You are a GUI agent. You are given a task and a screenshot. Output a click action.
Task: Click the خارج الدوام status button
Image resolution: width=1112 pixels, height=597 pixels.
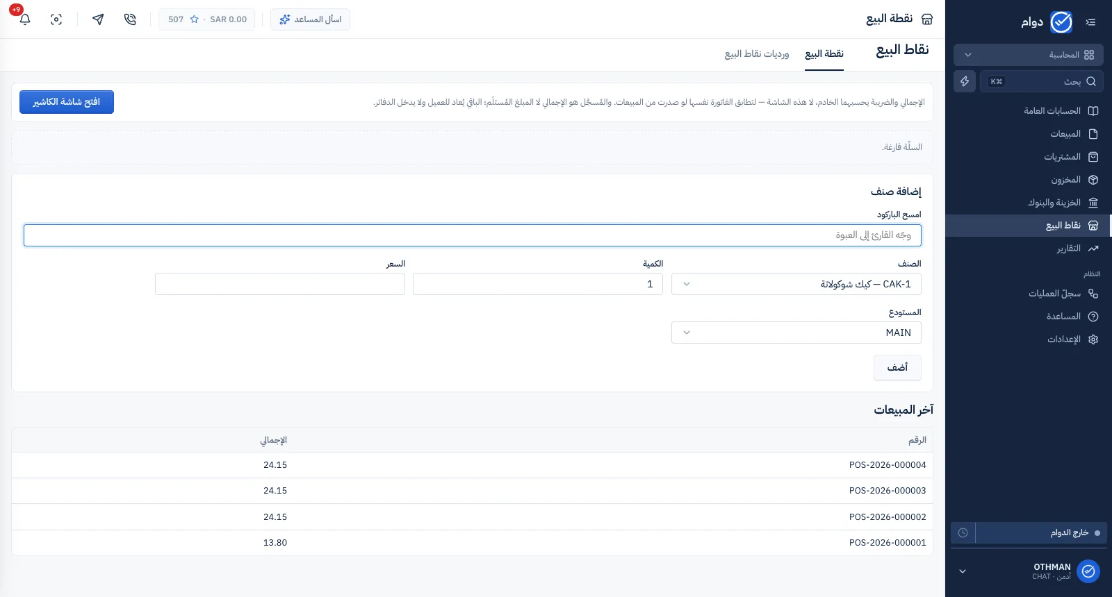[x=1041, y=533]
